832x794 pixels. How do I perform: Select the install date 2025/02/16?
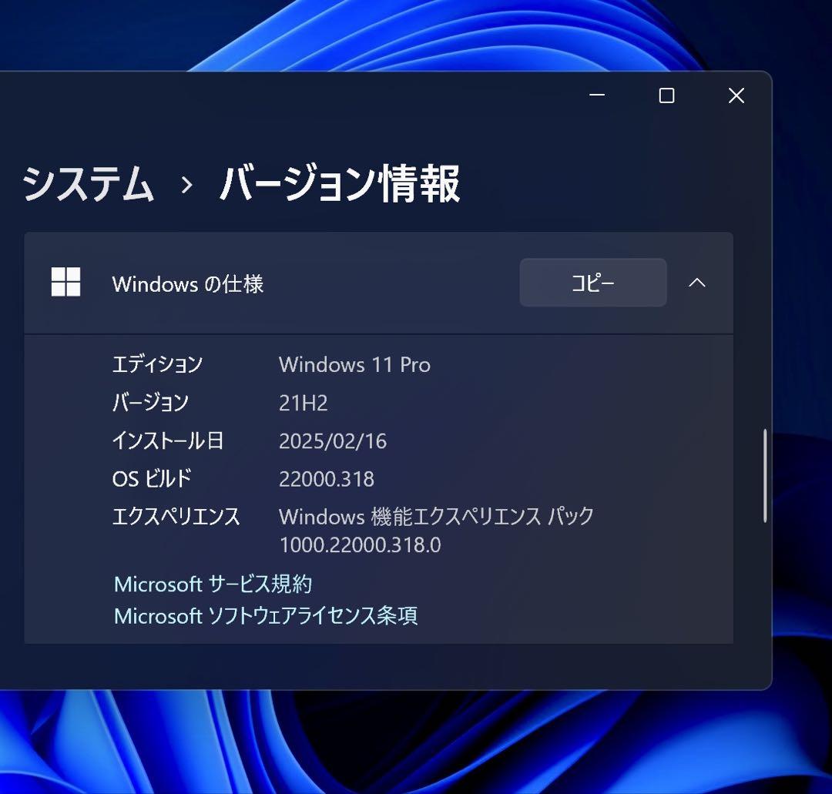[333, 441]
